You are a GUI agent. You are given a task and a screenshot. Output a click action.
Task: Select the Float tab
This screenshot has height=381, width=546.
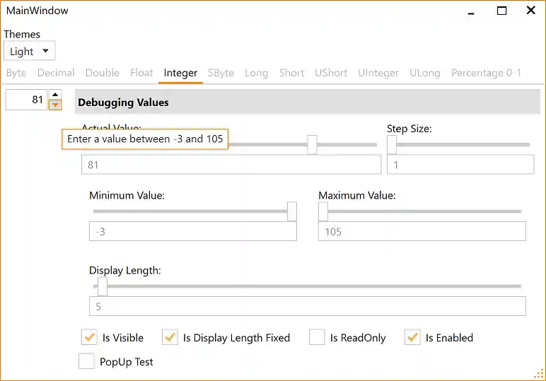(x=141, y=73)
